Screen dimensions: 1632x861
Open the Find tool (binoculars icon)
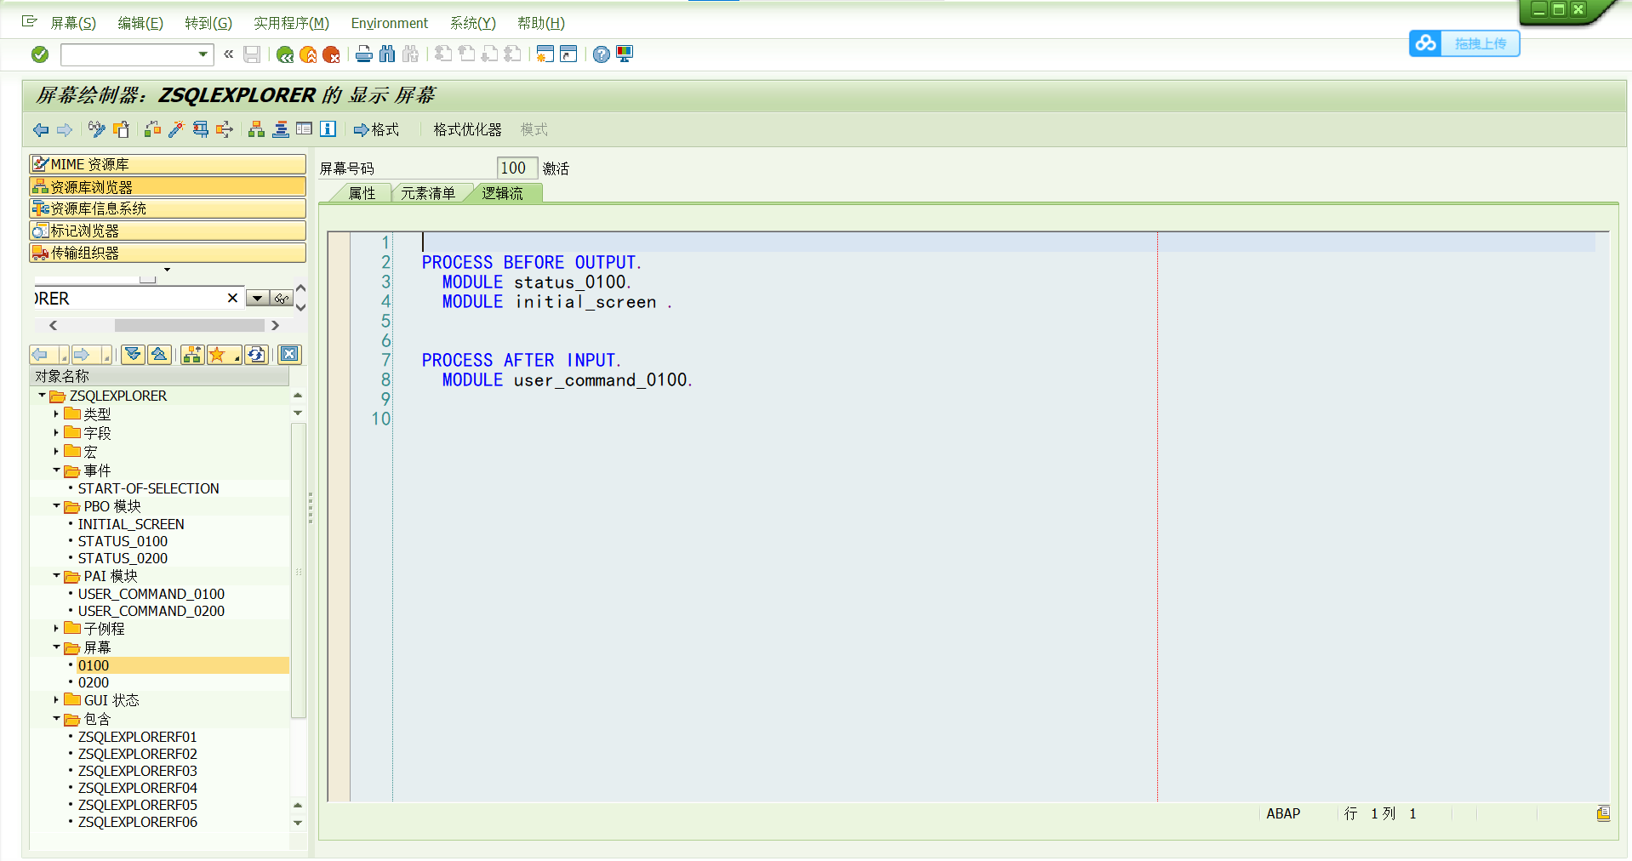click(387, 54)
